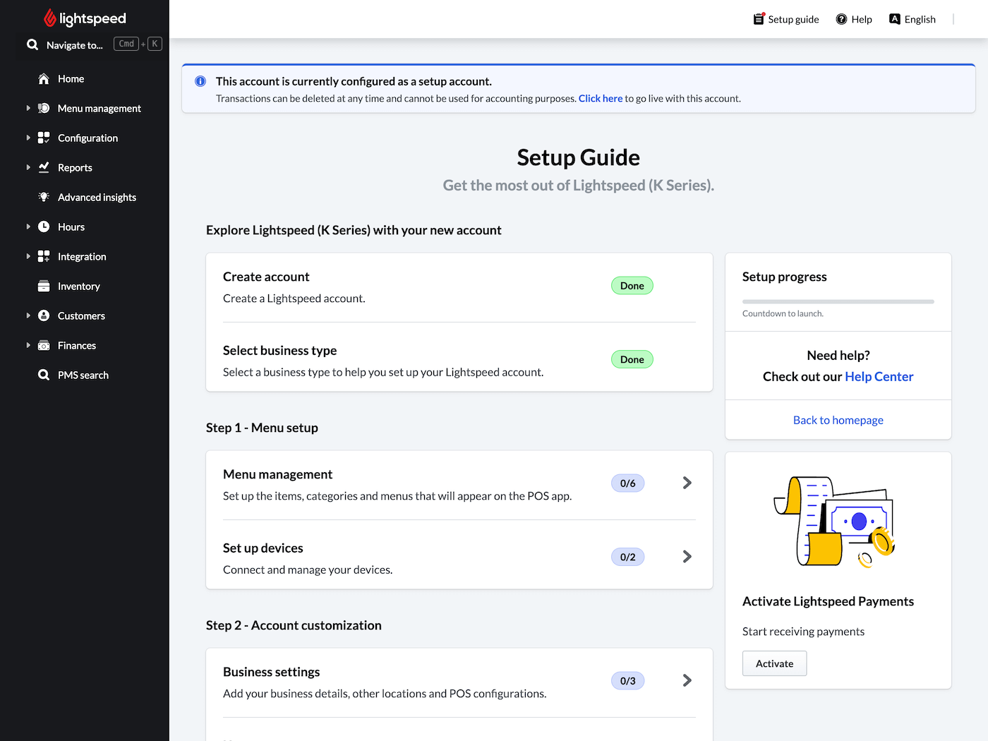Switch to the Setup guide in the top bar
This screenshot has height=741, width=988.
[x=786, y=19]
